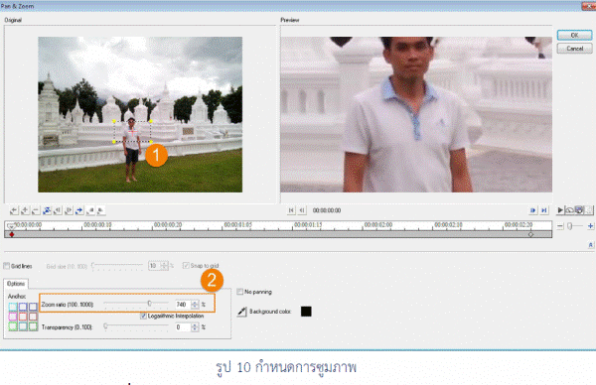Click the first keyframe tool with left arrow
Image resolution: width=596 pixels, height=385 pixels.
point(14,210)
